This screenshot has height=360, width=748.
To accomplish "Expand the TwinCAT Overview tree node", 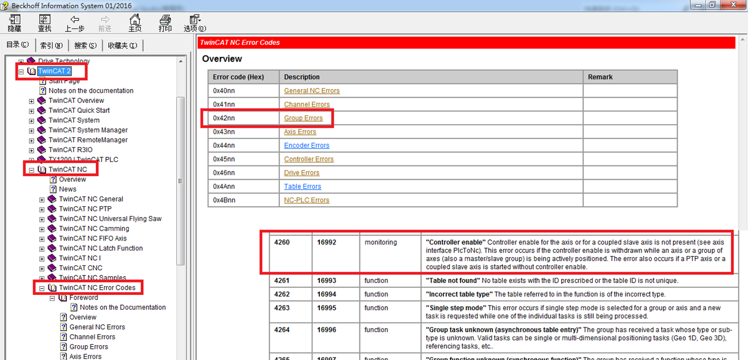I will 31,101.
